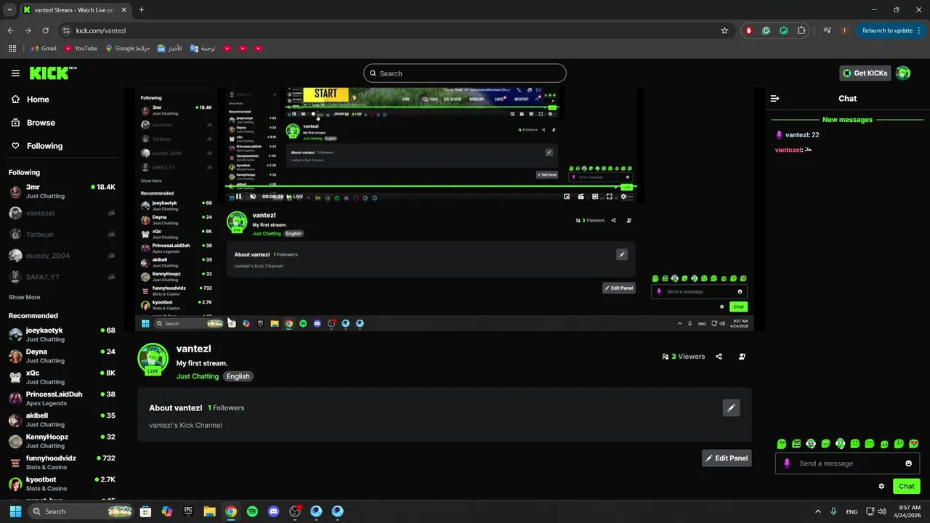930x523 pixels.
Task: Click Relaunch to update button
Action: coord(887,31)
